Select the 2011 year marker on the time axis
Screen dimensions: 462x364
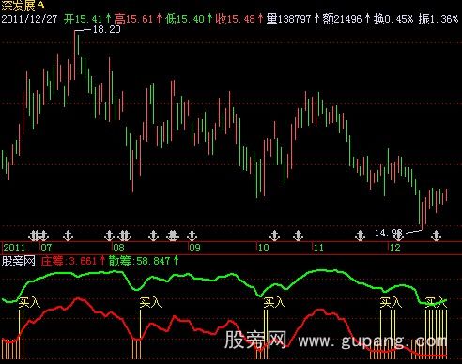pos(14,248)
